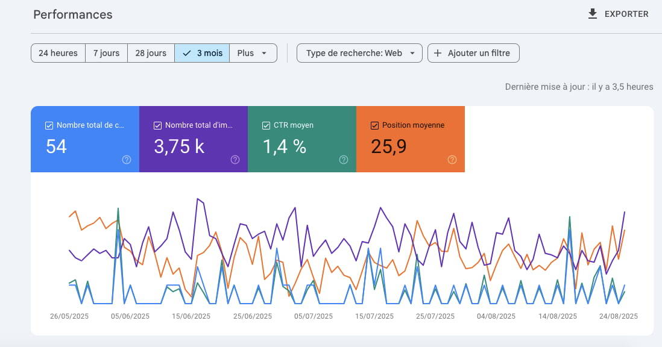Select the 7 jours period
Screen dimensions: 662x347
[106, 53]
